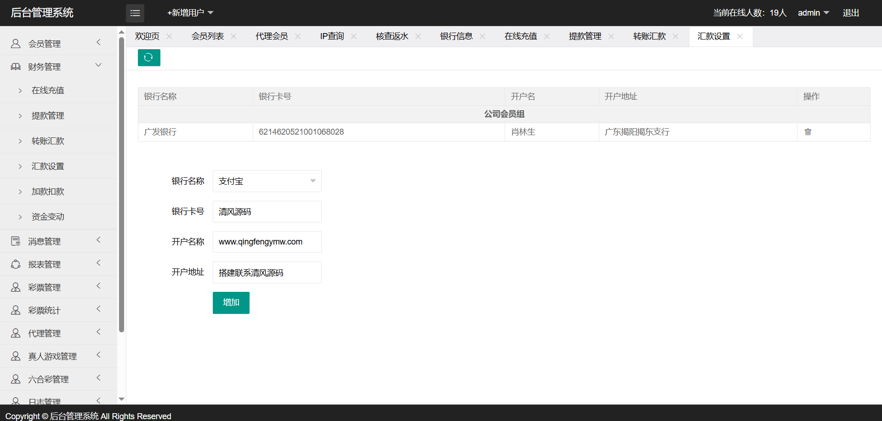
Task: Click the hamburger menu toggle icon
Action: (x=135, y=13)
